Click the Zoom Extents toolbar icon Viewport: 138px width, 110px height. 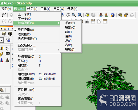coord(80,15)
